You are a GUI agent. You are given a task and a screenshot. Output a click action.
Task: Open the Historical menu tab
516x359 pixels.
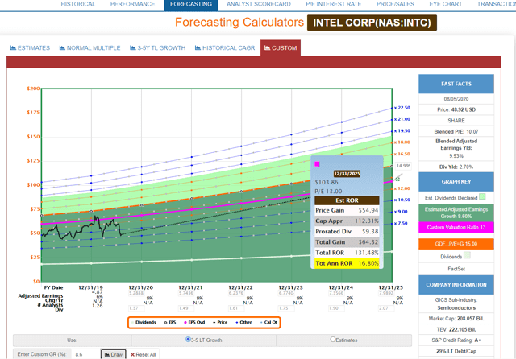(78, 4)
